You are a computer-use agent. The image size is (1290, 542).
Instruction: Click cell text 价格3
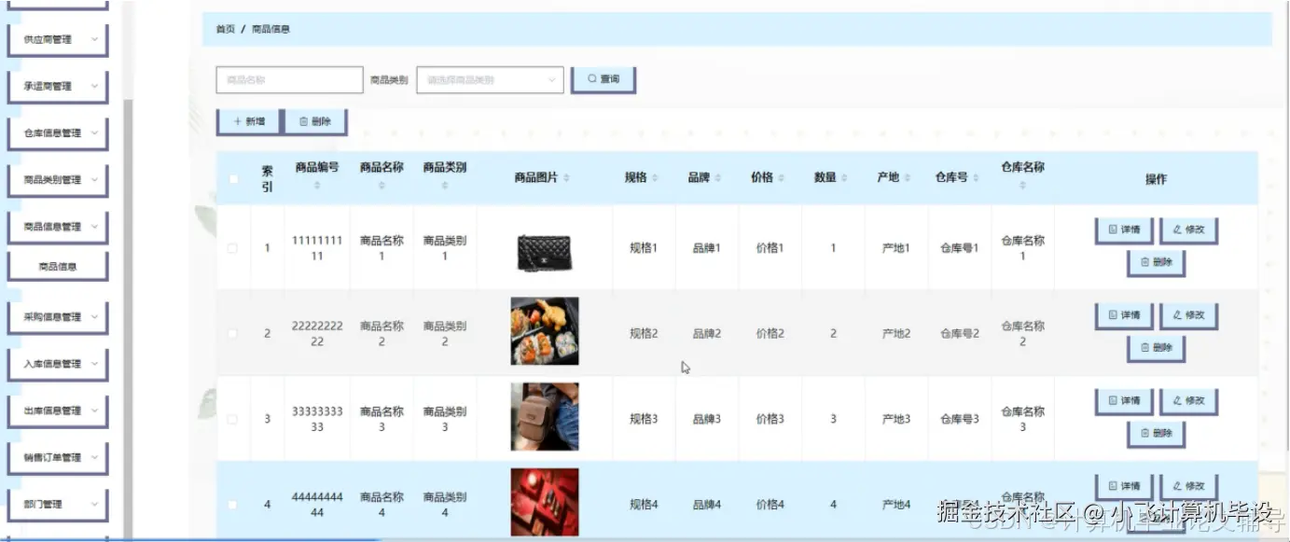[x=770, y=419]
